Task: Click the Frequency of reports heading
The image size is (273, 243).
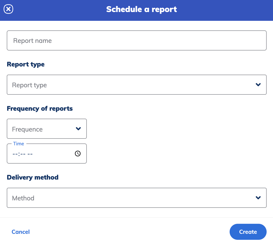Action: [40, 108]
